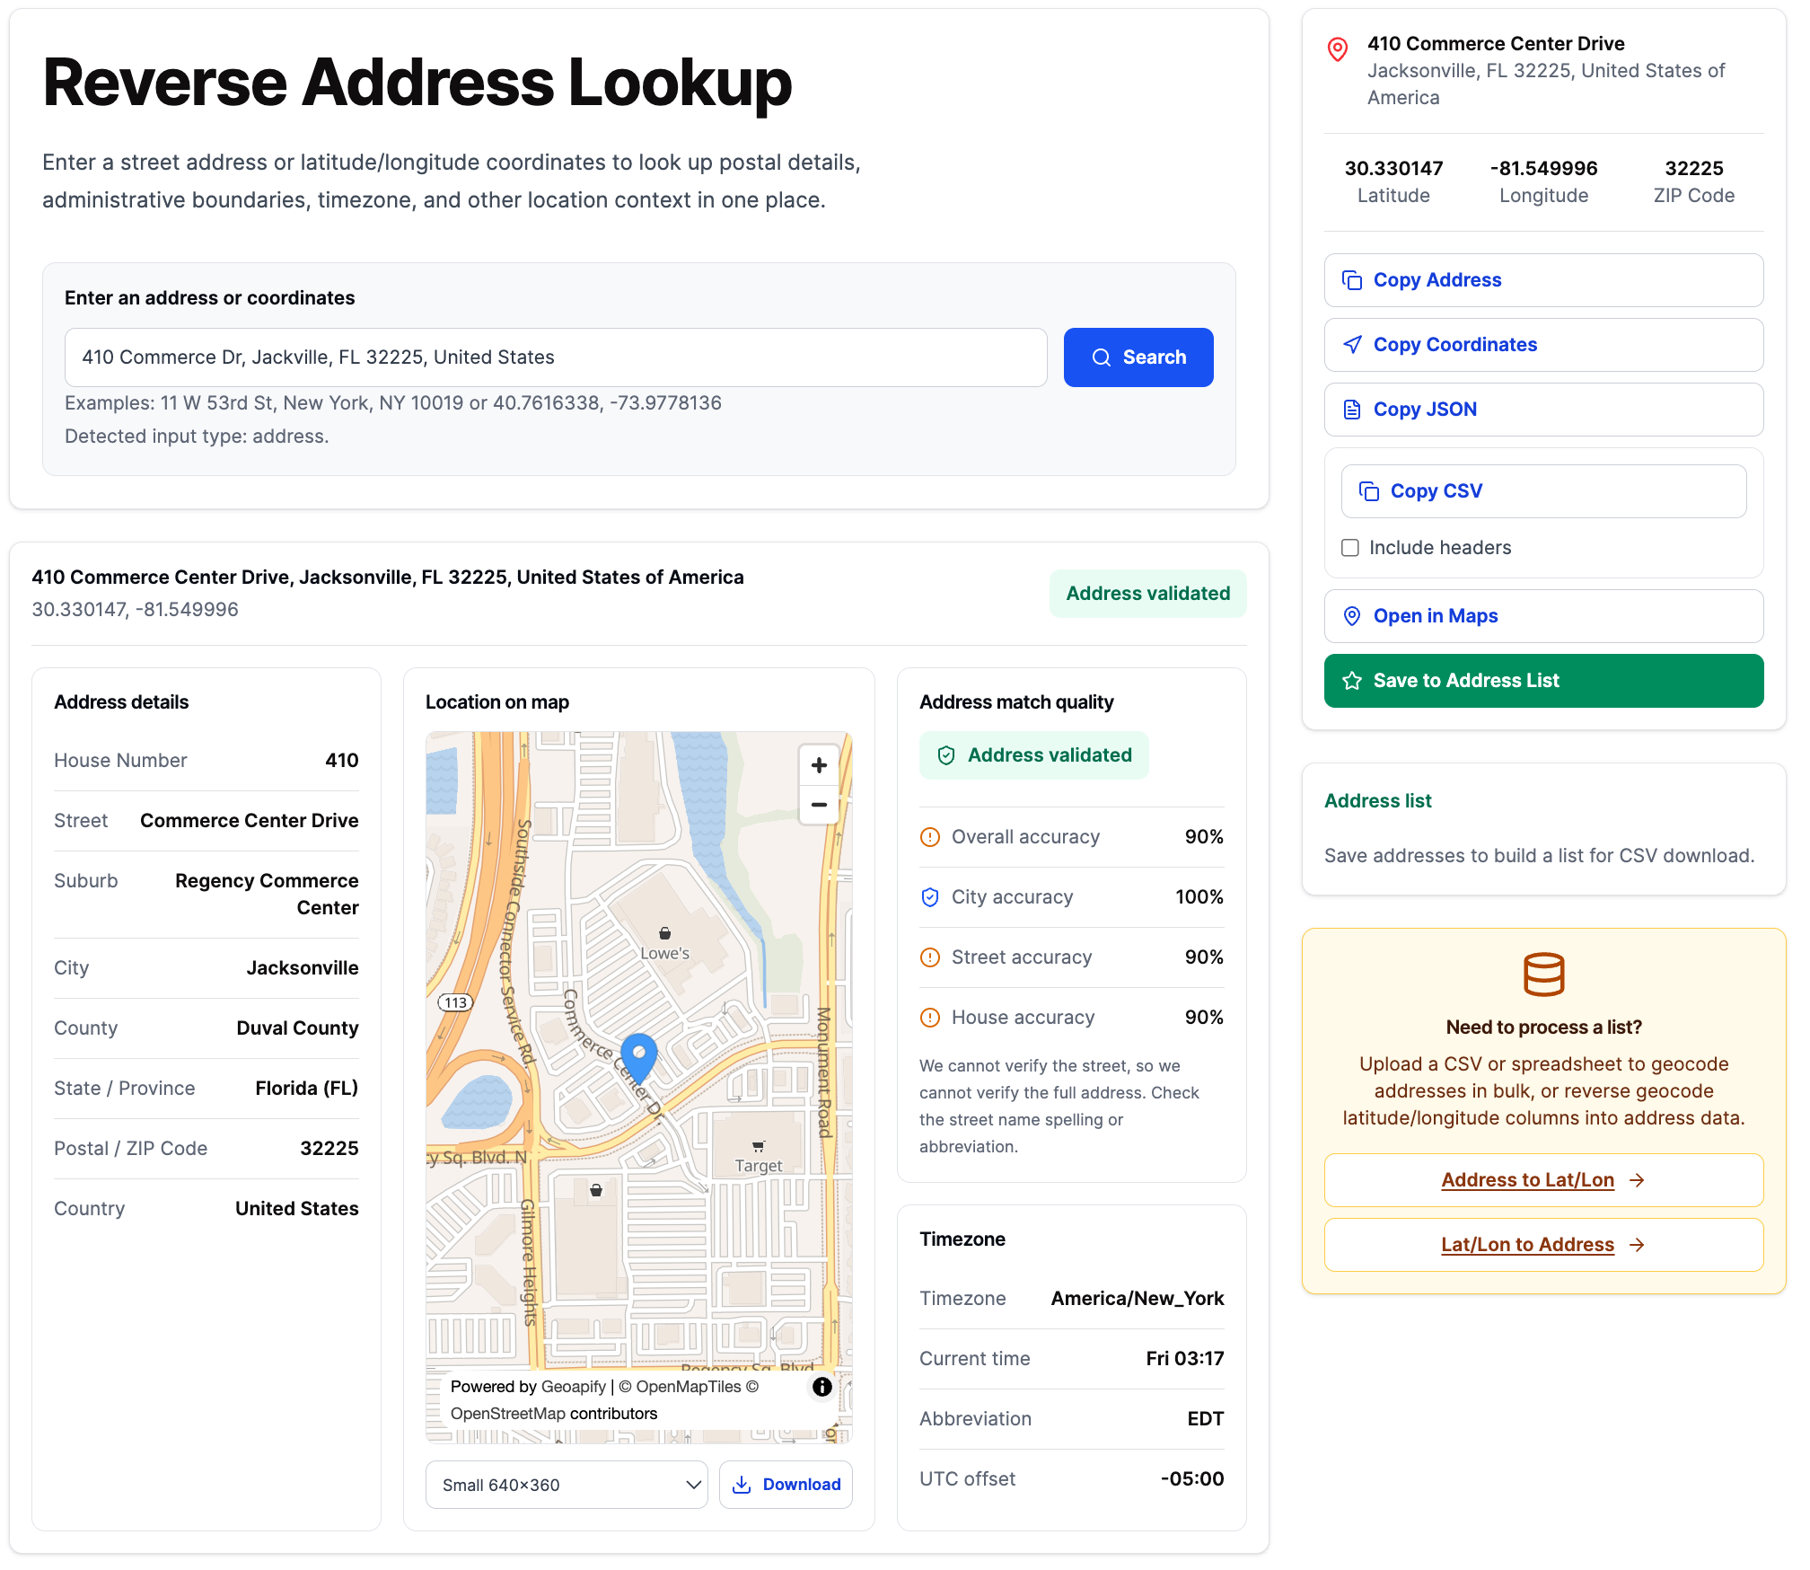Zoom out on the map

pos(819,805)
